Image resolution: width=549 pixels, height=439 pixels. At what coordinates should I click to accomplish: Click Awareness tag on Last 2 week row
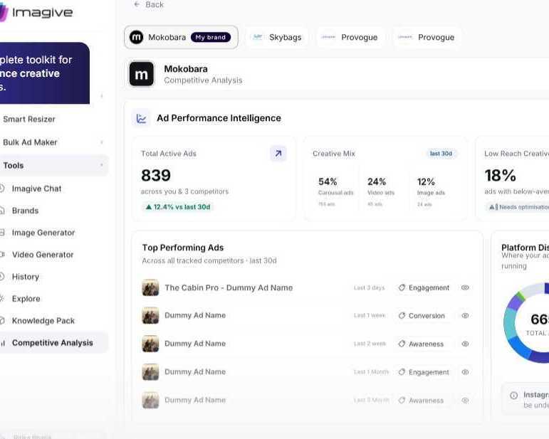point(422,344)
